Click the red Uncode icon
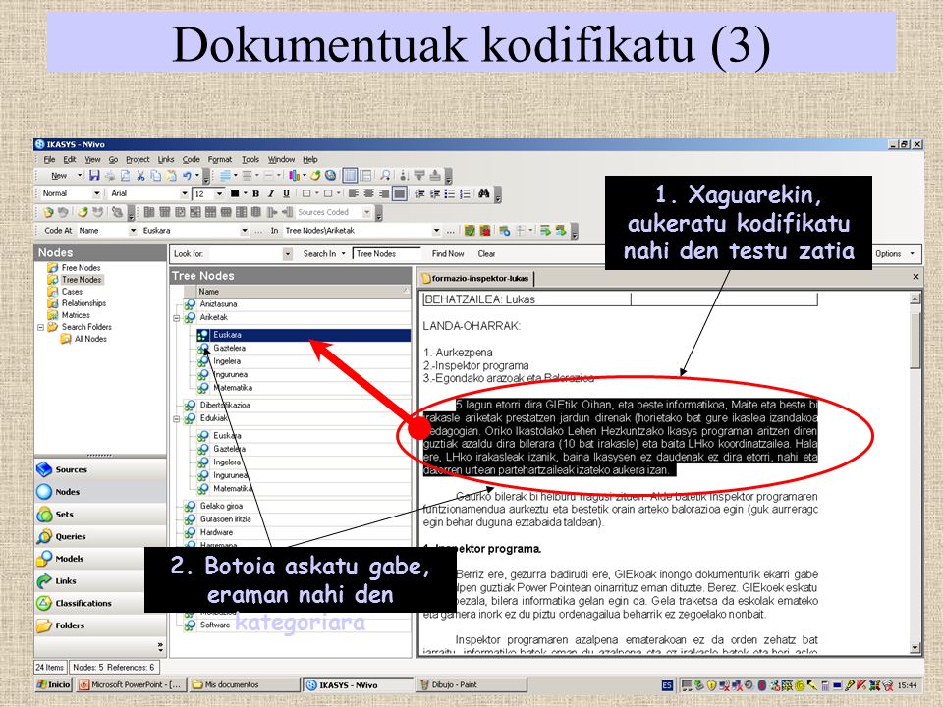 [x=484, y=230]
